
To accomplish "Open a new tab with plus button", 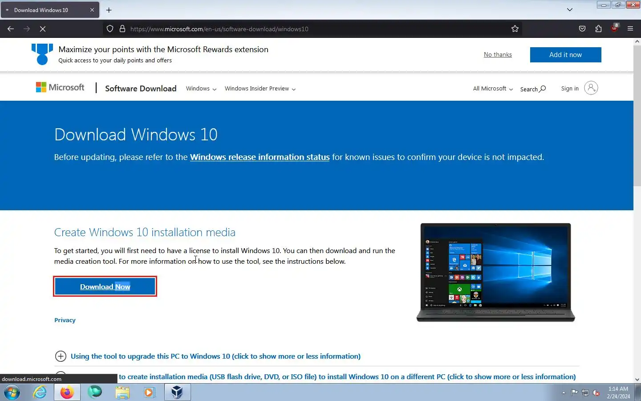I will pos(109,10).
